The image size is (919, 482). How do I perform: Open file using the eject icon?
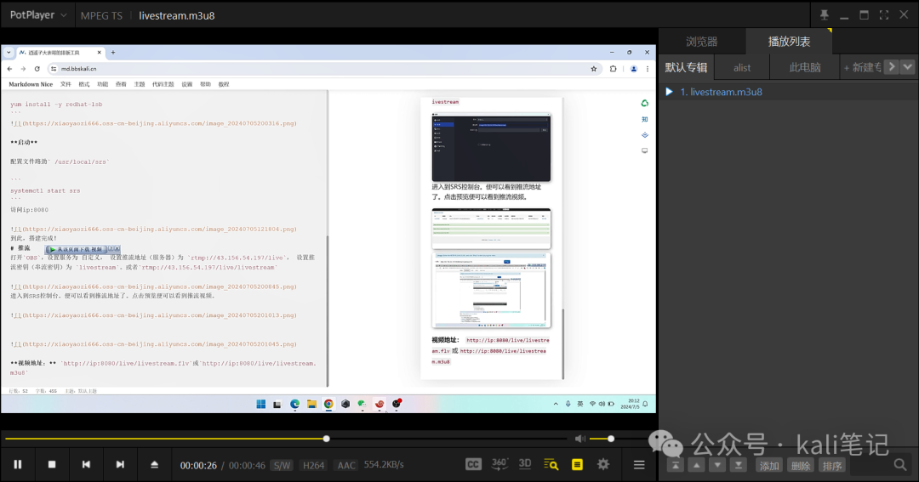click(155, 464)
